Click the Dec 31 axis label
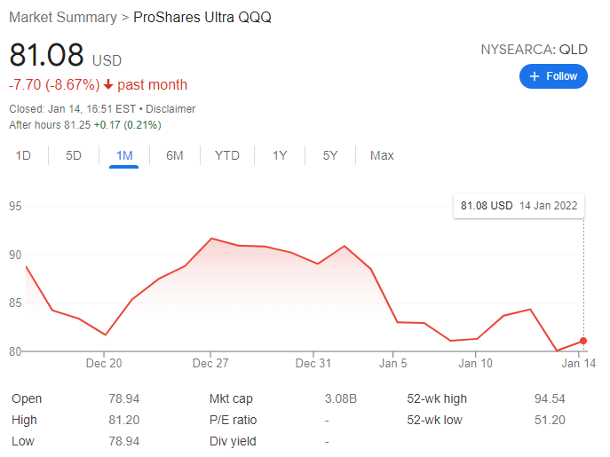This screenshot has height=457, width=610. (x=313, y=363)
